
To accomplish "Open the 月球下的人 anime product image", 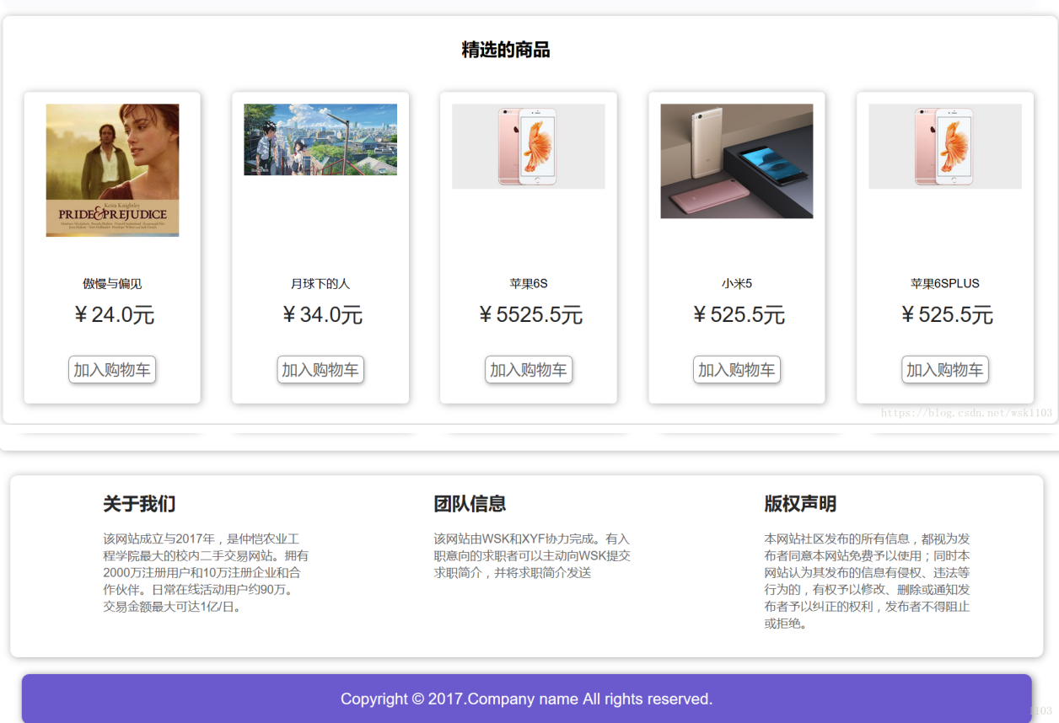I will [320, 140].
